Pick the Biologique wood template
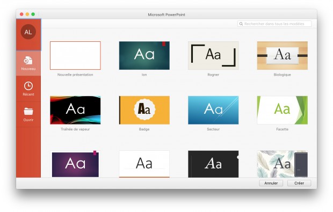 tap(282, 55)
